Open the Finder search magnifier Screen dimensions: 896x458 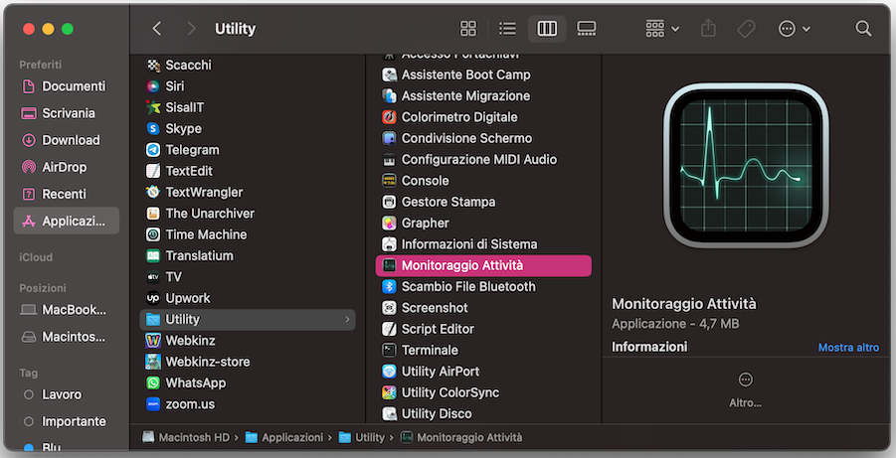[863, 29]
